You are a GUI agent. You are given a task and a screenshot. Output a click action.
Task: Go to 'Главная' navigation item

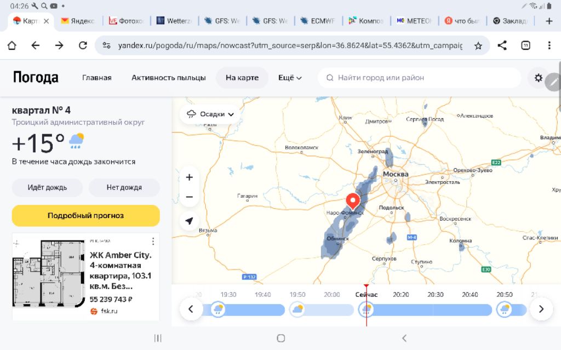click(x=97, y=78)
